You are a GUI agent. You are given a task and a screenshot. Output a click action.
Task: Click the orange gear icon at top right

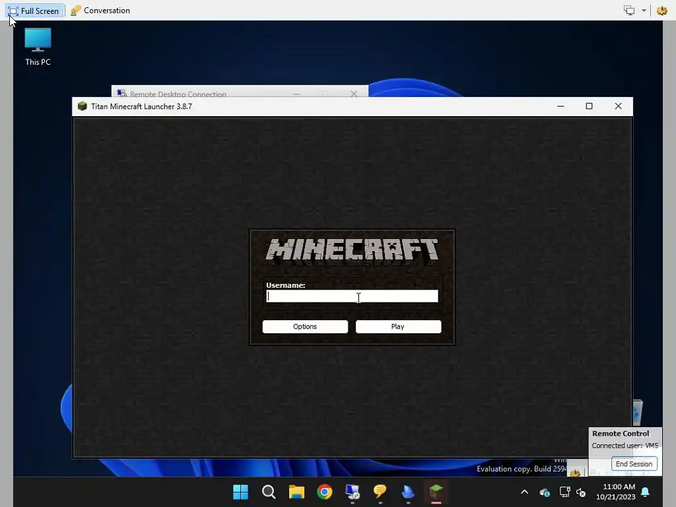[x=661, y=11]
